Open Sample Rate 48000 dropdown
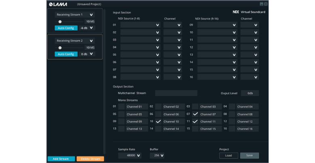The height and width of the screenshot is (163, 315). coord(139,155)
